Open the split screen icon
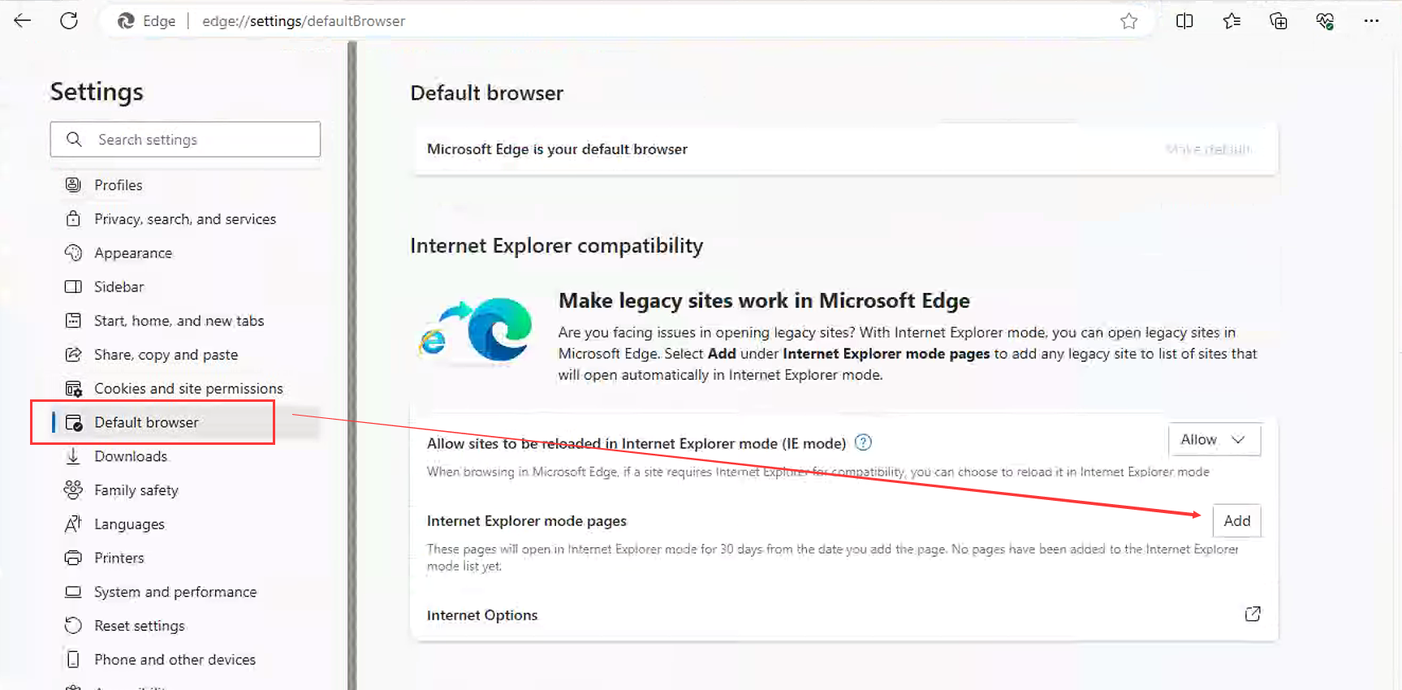Viewport: 1402px width, 690px height. [1184, 21]
